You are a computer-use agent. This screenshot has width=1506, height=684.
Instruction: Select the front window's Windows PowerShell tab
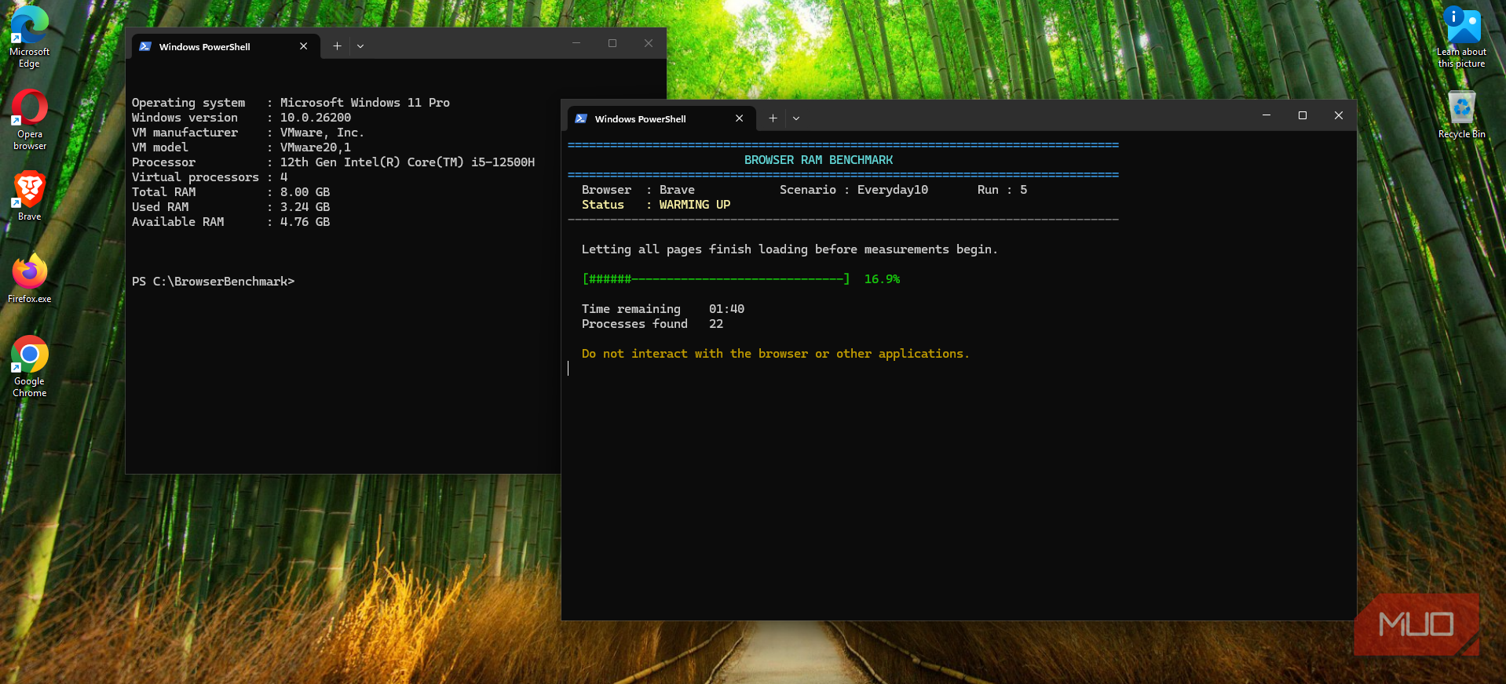661,118
